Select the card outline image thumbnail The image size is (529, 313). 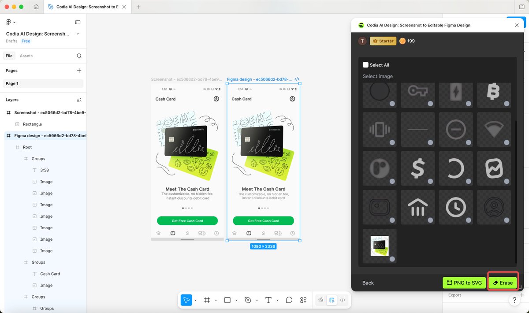[x=380, y=207]
